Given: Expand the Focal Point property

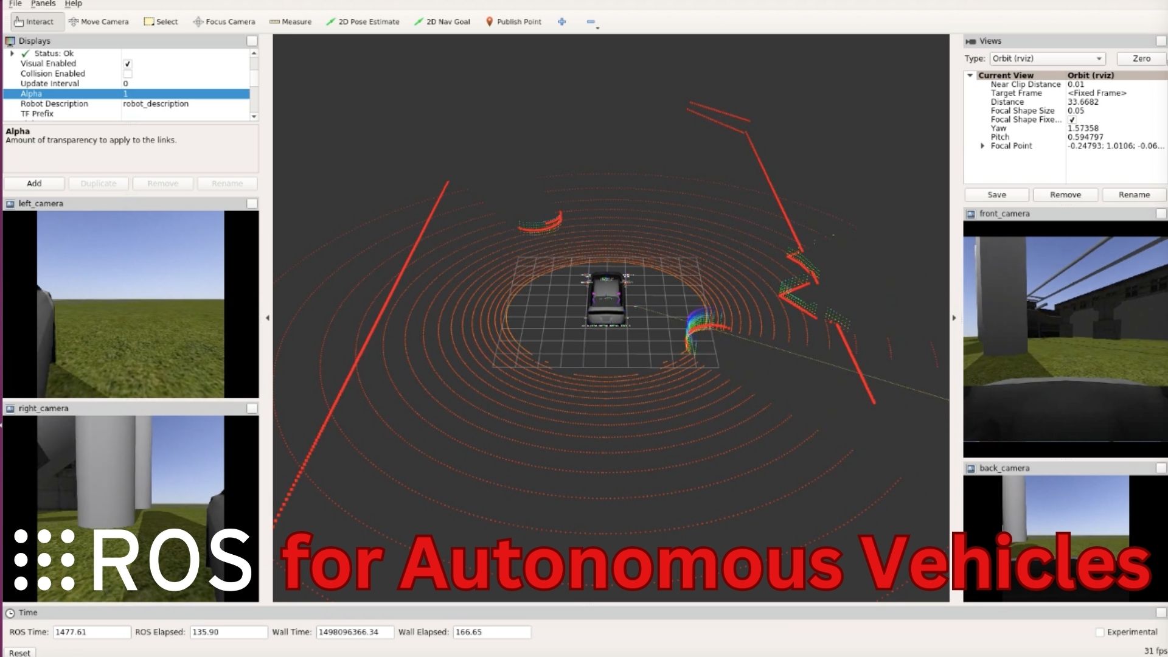Looking at the screenshot, I should (x=982, y=146).
